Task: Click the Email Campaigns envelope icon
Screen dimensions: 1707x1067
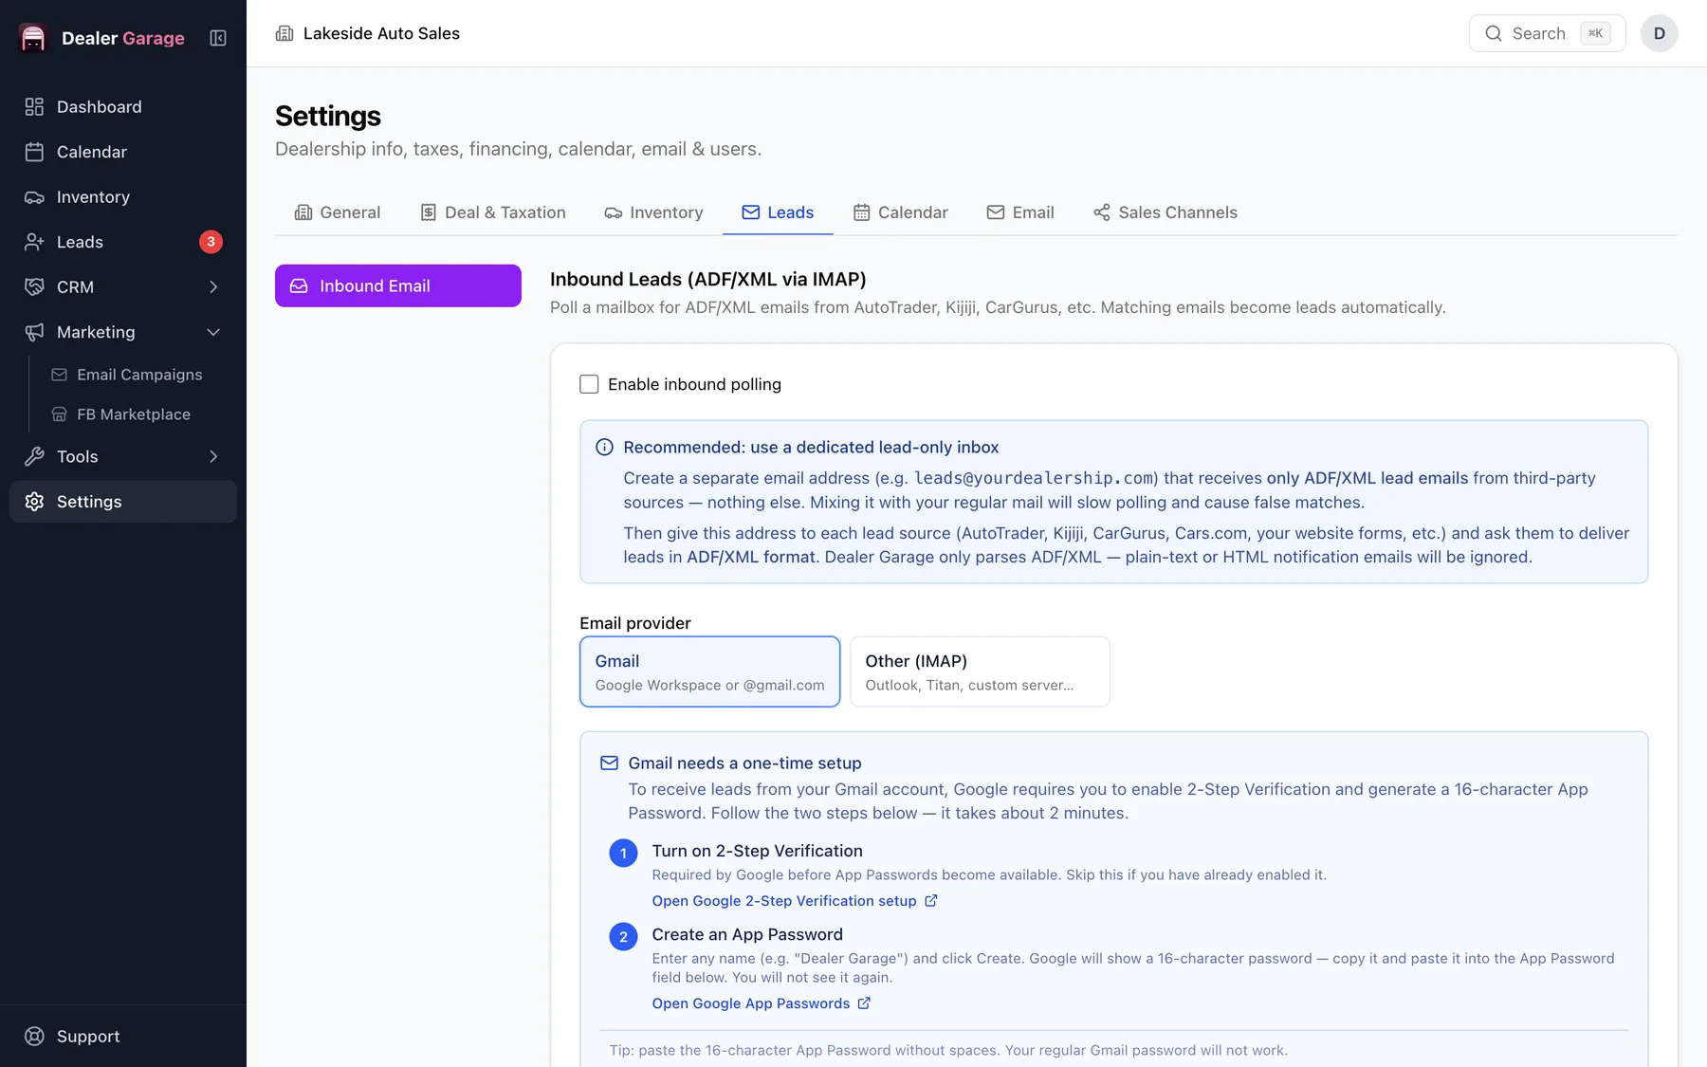Action: pos(59,375)
